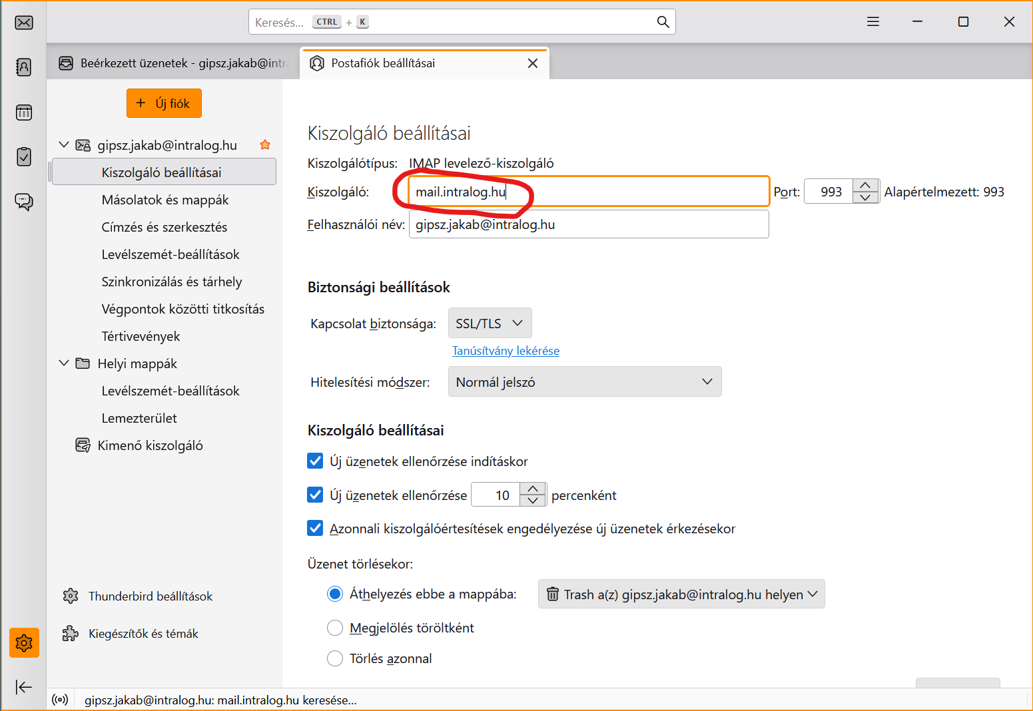This screenshot has width=1033, height=711.
Task: Open the Address Book icon
Action: click(24, 67)
